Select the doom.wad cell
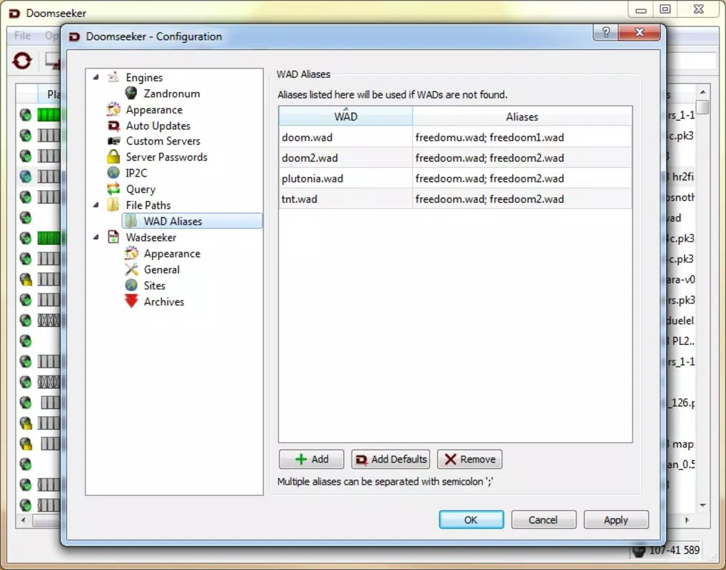The height and width of the screenshot is (570, 726). point(345,137)
